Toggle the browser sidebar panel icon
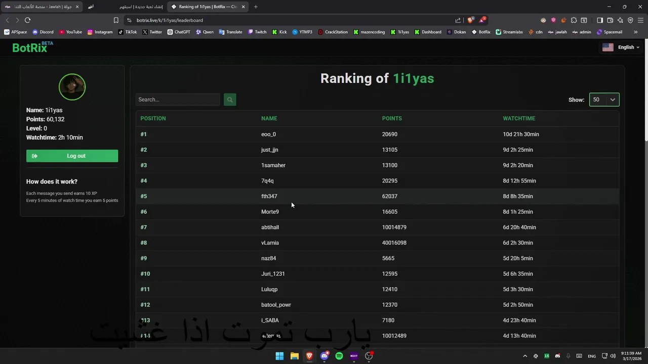The height and width of the screenshot is (364, 648). pos(600,20)
